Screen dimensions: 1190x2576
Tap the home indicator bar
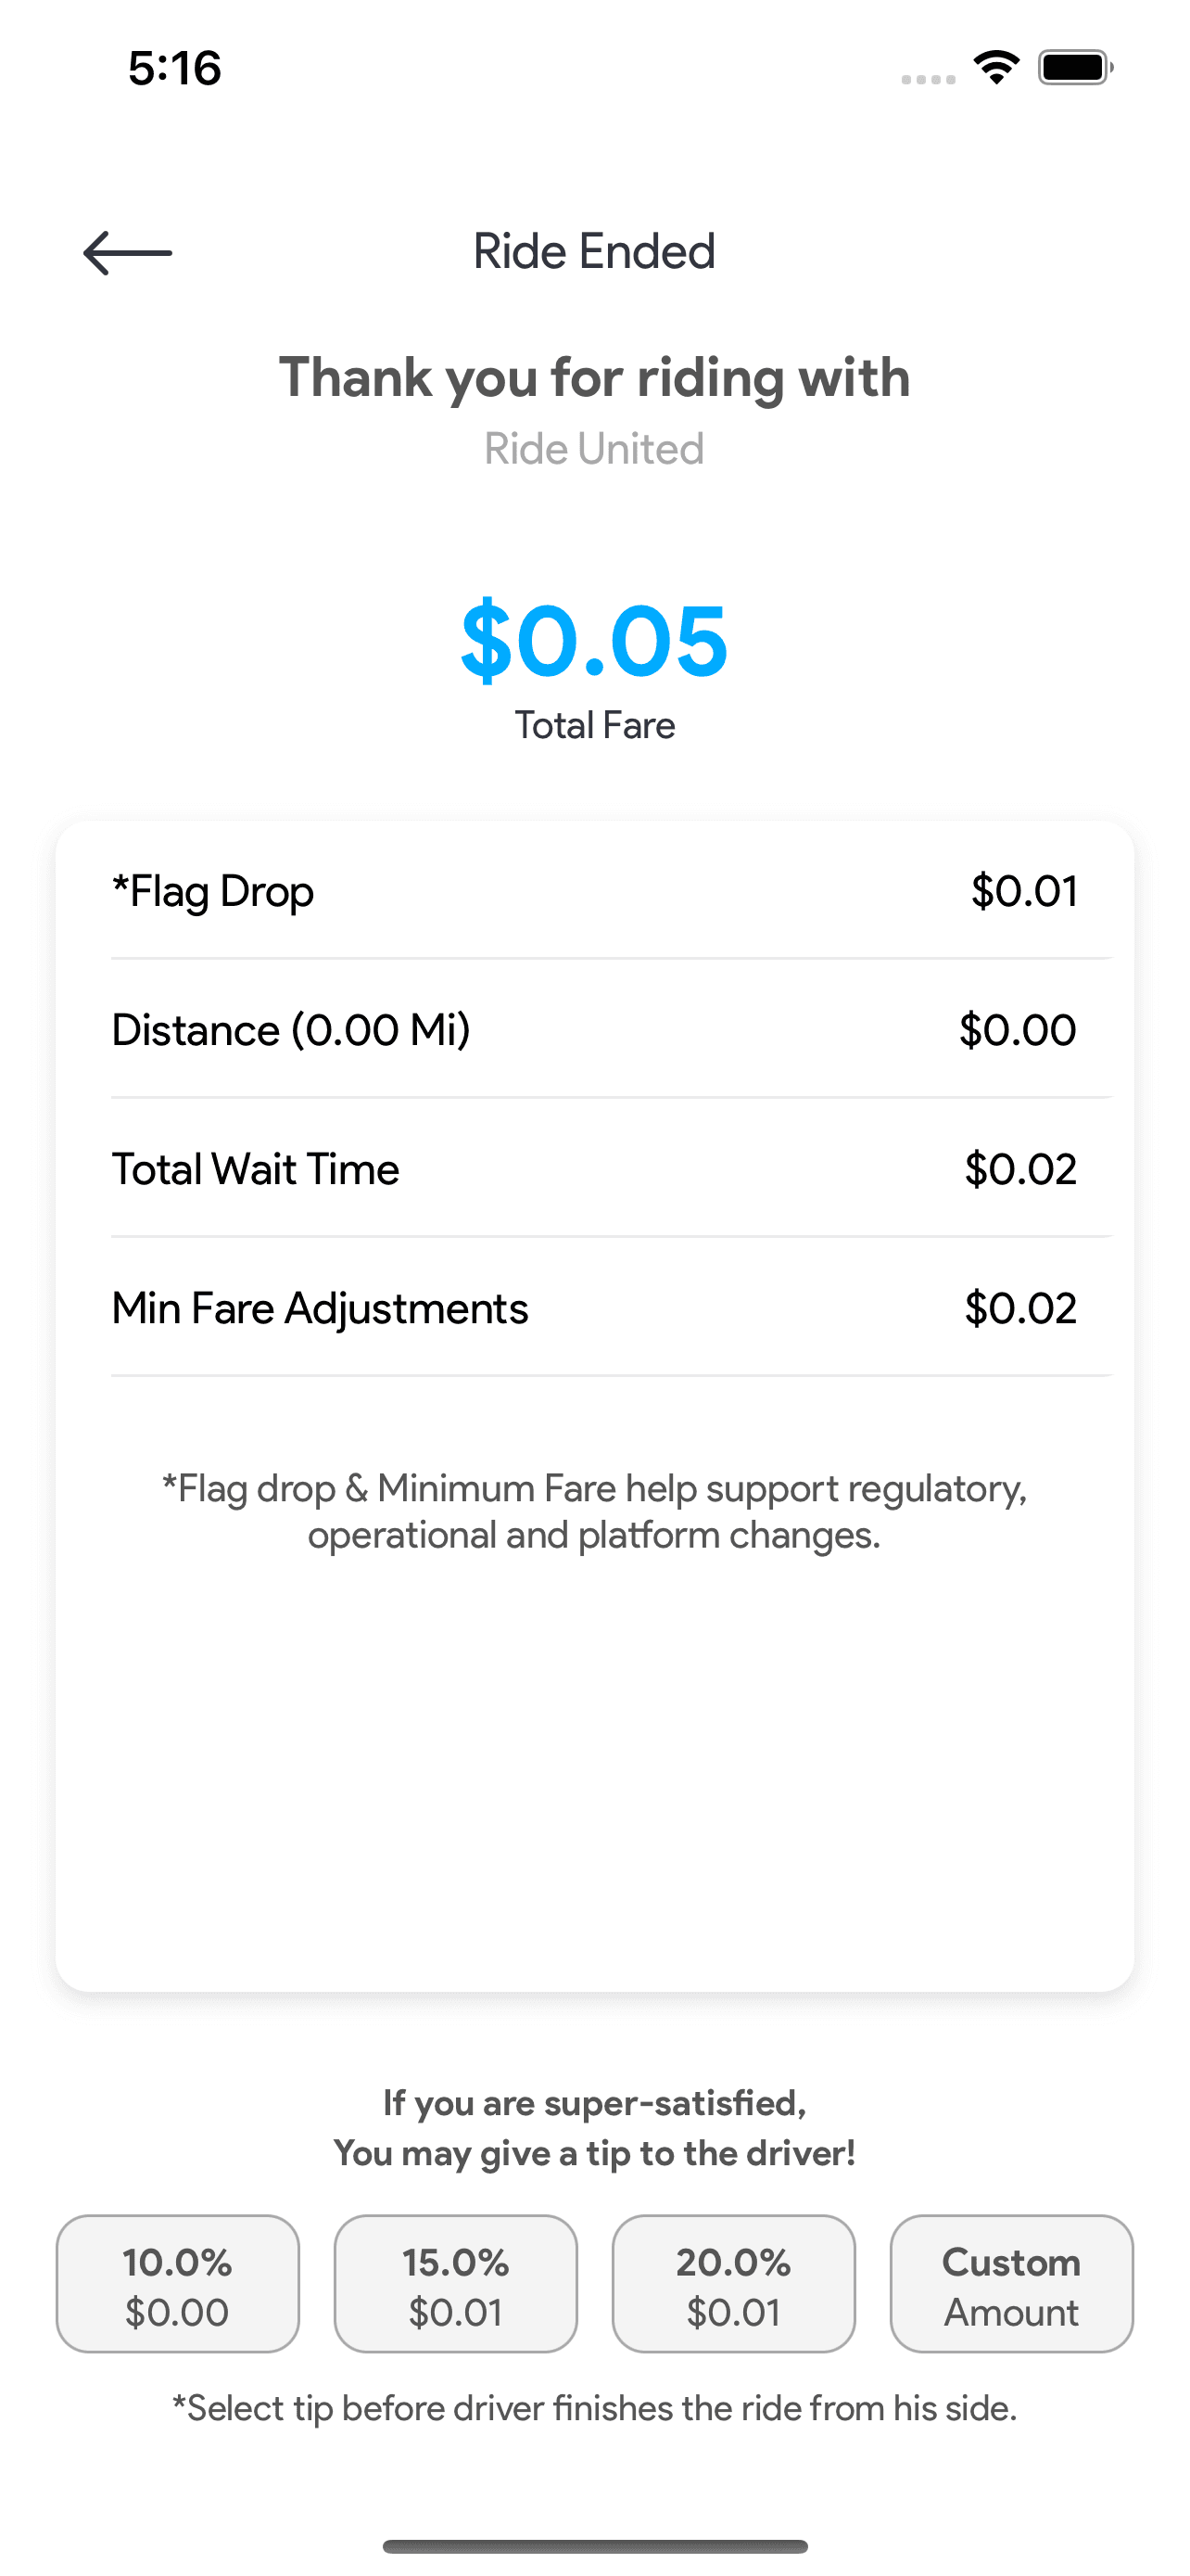click(x=594, y=2546)
